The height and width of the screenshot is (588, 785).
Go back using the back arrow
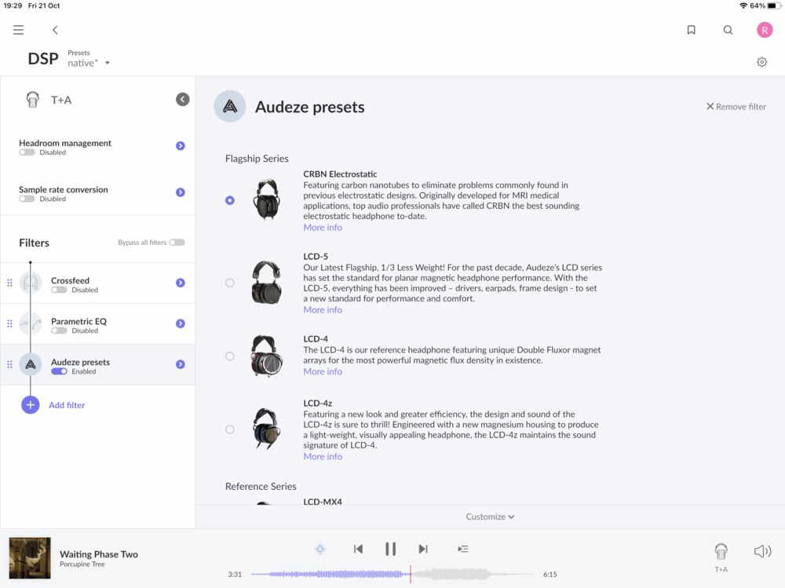click(55, 30)
